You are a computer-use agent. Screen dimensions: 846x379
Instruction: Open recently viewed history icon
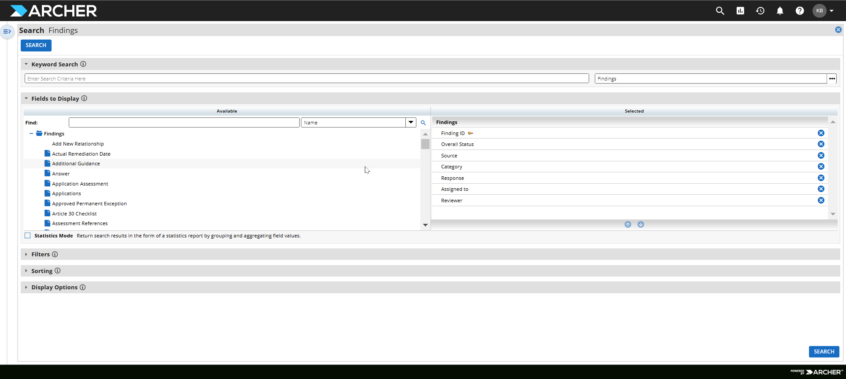[x=760, y=11]
